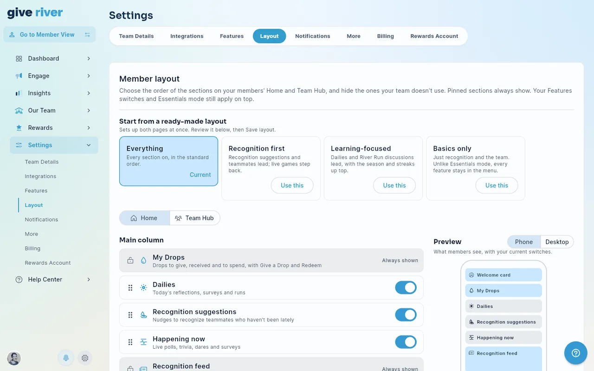This screenshot has width=594, height=371.
Task: Expand the Rewards menu chevron
Action: 89,128
